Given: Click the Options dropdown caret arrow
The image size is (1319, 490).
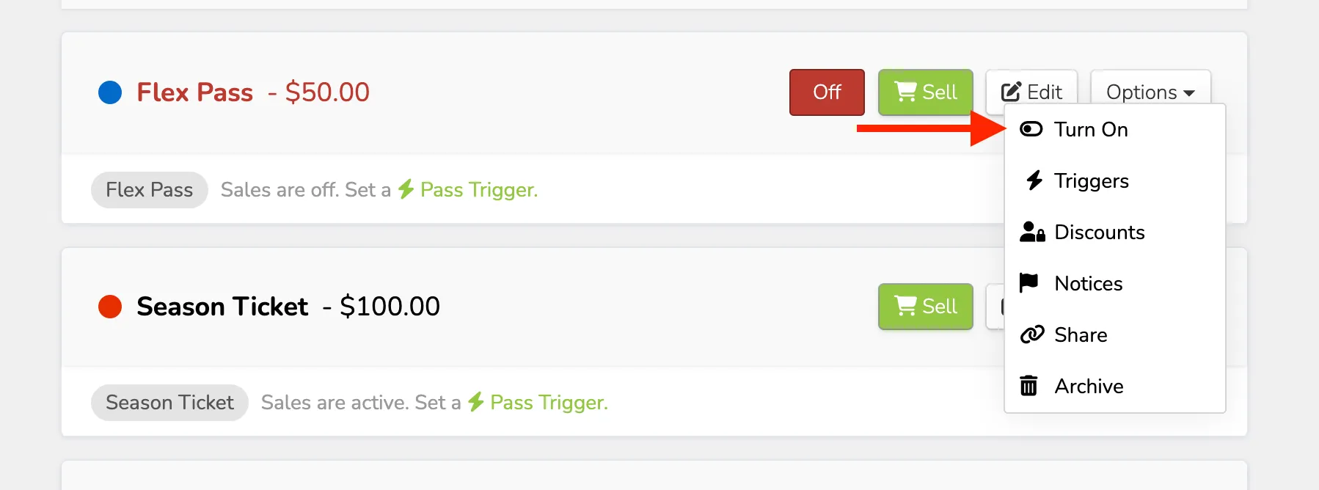Looking at the screenshot, I should click(1189, 93).
